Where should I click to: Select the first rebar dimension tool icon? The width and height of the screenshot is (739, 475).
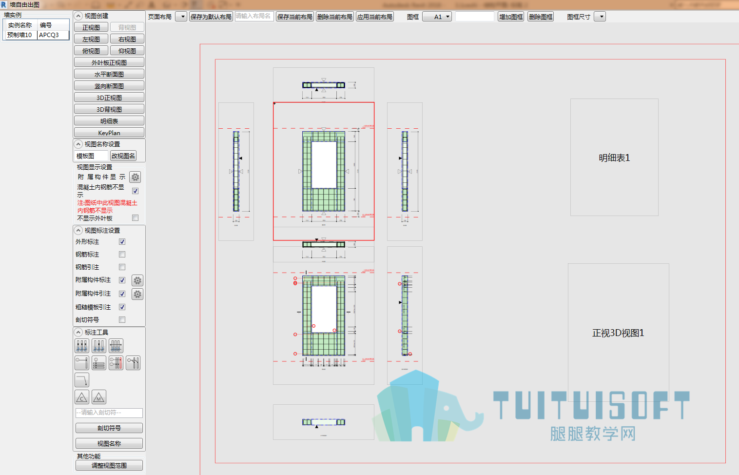[82, 346]
